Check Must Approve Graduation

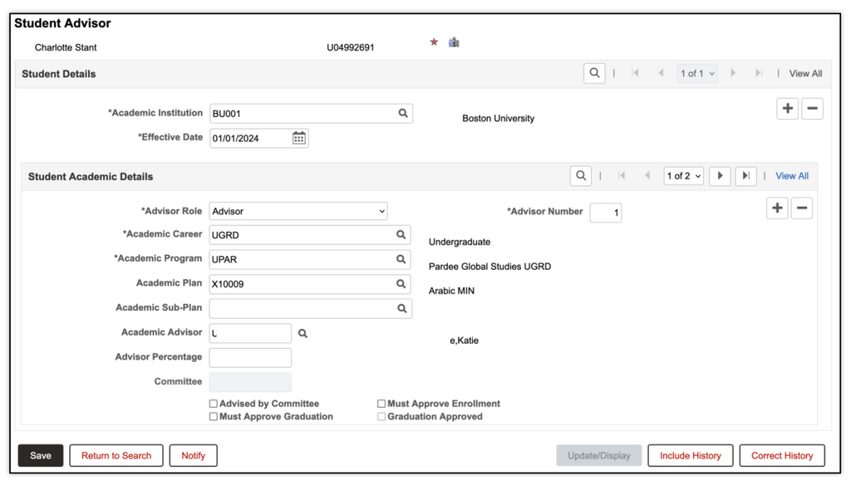(214, 416)
